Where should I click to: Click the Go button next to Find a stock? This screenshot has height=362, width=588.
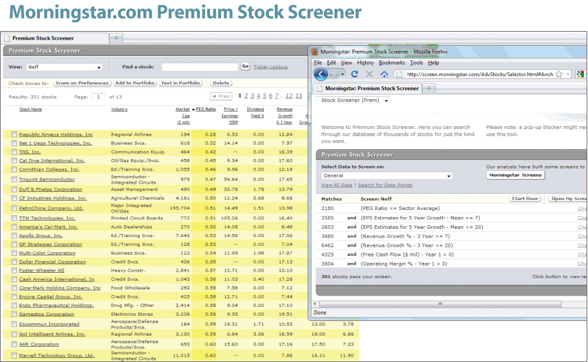click(x=245, y=66)
